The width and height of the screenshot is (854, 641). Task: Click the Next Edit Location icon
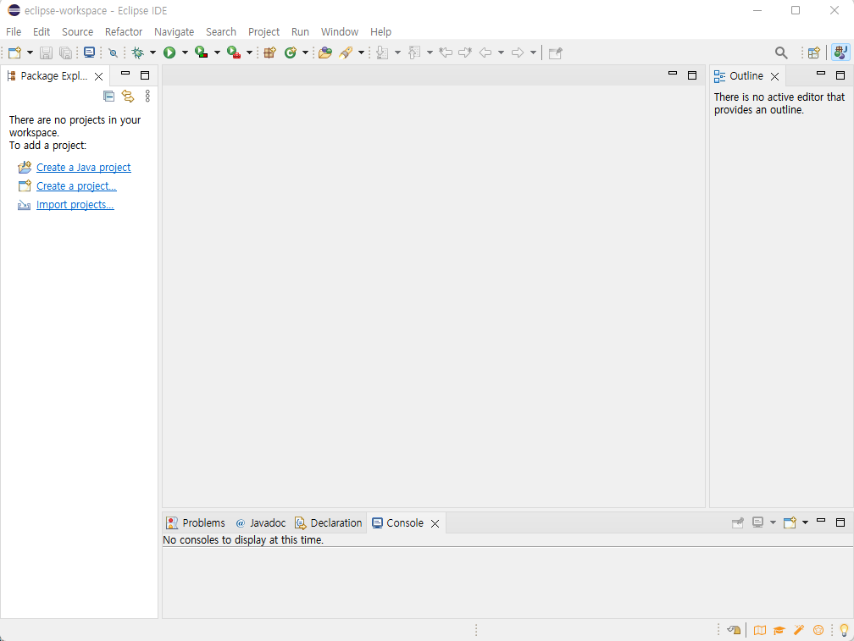click(464, 52)
